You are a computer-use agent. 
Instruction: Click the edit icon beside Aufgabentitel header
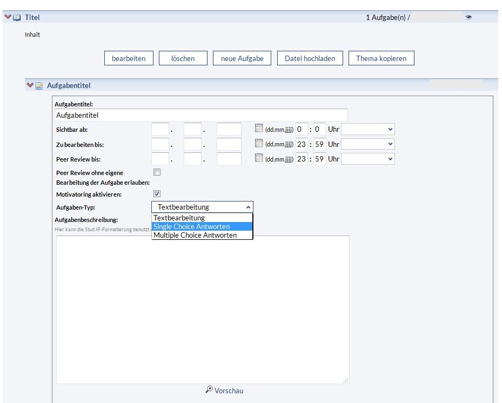coord(39,86)
